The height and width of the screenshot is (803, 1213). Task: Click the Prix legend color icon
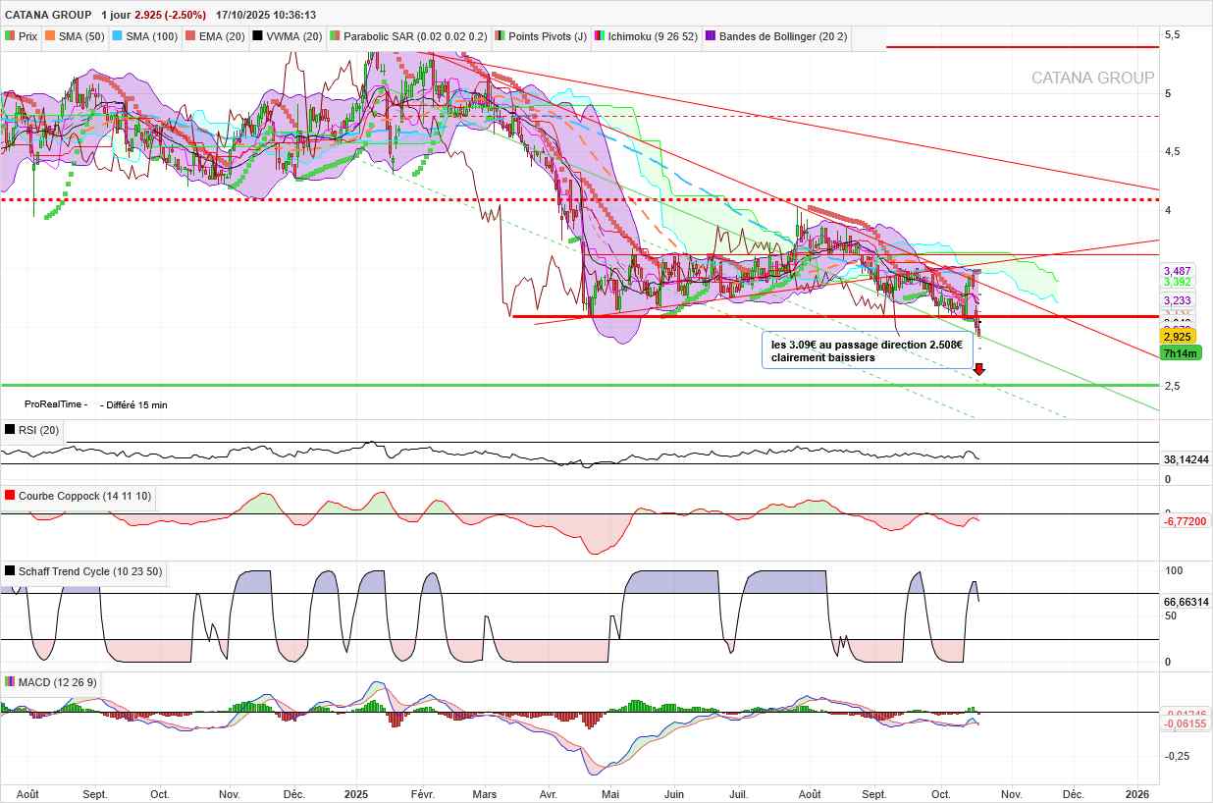point(10,36)
